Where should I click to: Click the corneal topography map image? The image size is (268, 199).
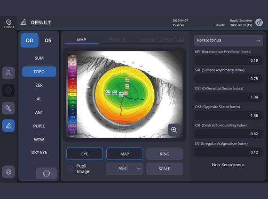(x=125, y=95)
